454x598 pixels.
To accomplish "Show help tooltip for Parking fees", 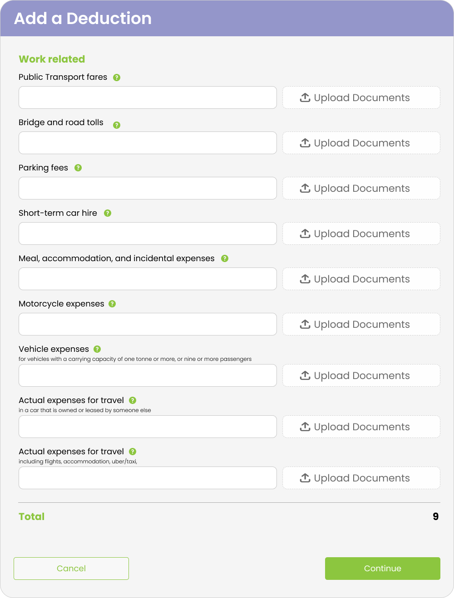I will [78, 168].
